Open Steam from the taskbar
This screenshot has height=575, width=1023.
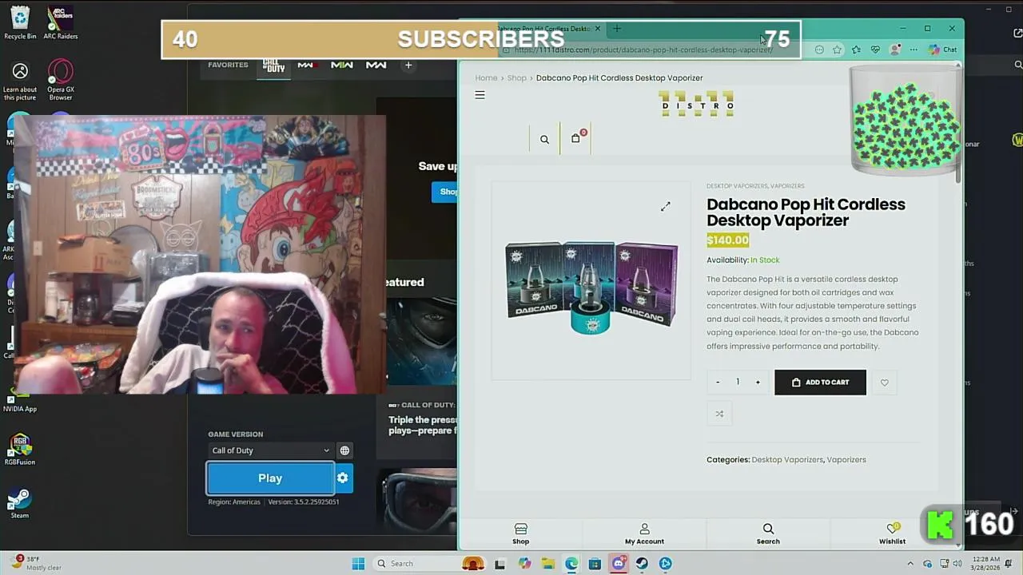click(x=642, y=564)
